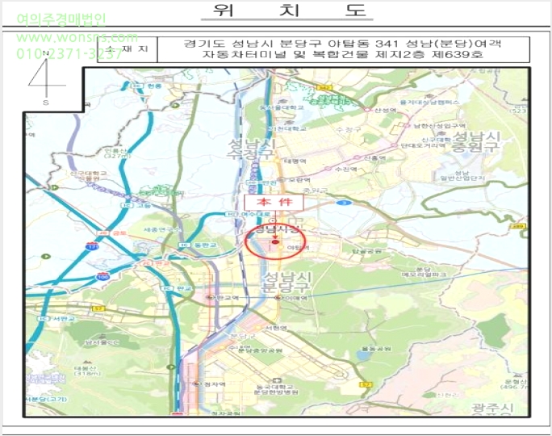
Task: Click the 금토 JC junction badge
Action: 102,233
